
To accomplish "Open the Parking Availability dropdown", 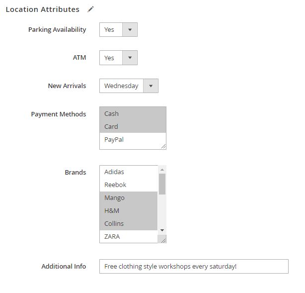I will (x=118, y=30).
